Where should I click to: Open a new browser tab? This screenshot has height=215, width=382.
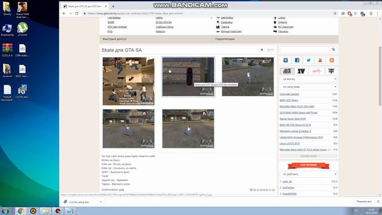[x=113, y=7]
